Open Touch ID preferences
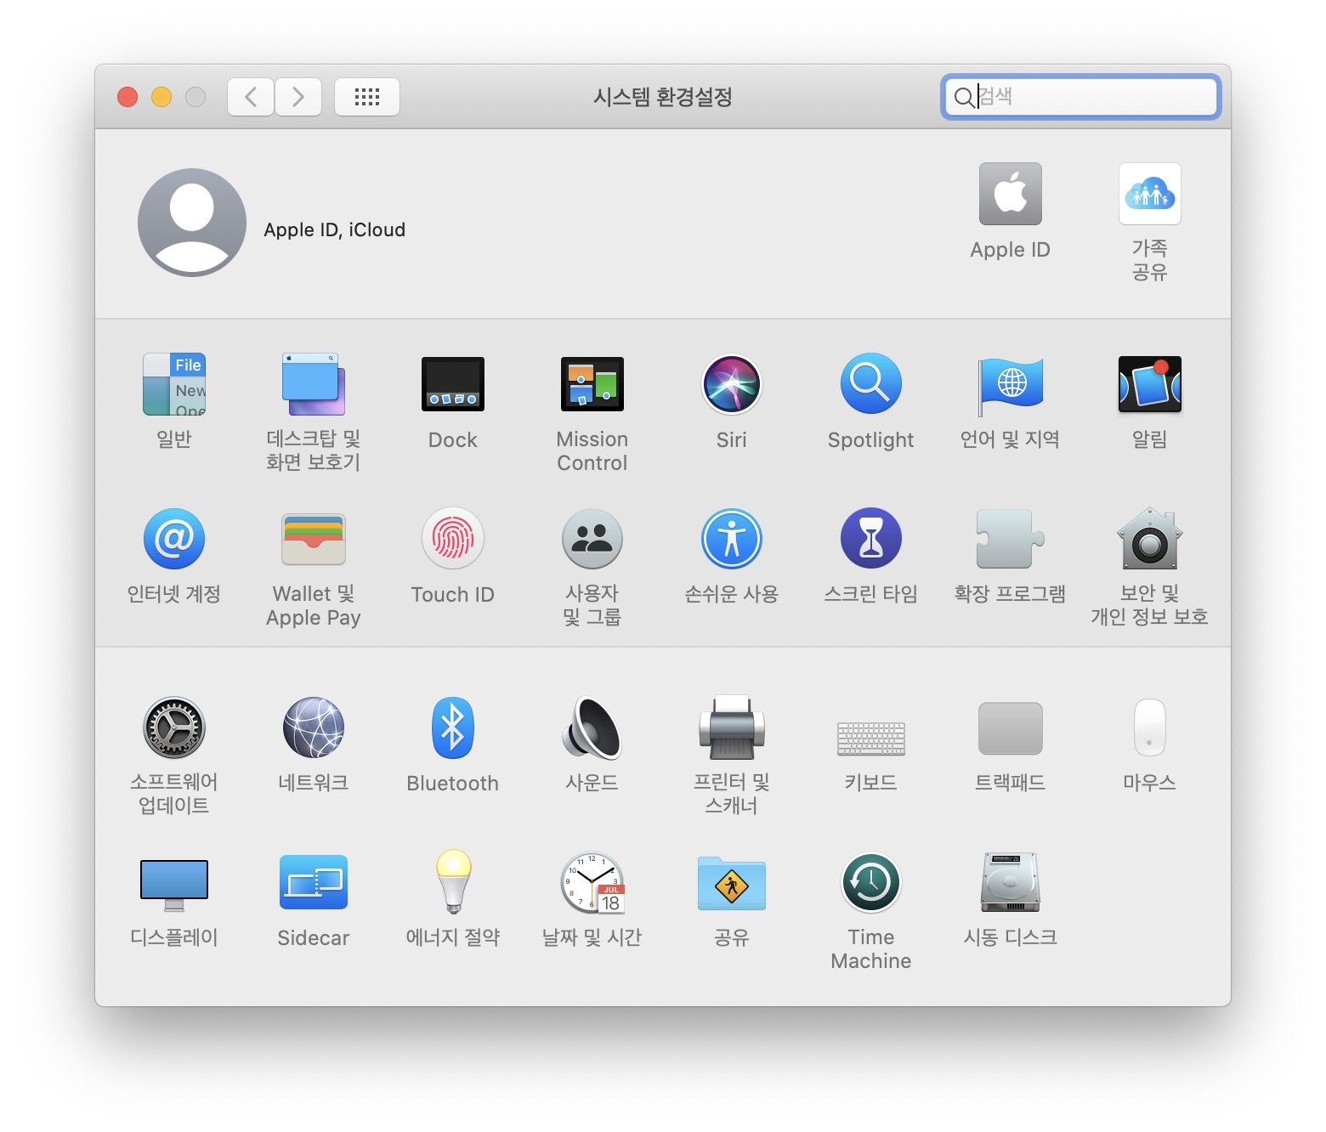The height and width of the screenshot is (1132, 1326). [452, 540]
